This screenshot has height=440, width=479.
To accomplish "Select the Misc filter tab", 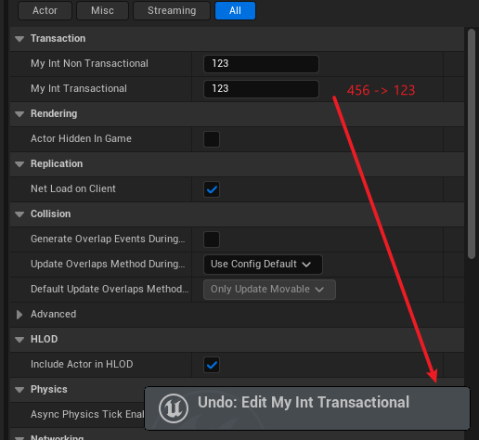I will pyautogui.click(x=102, y=10).
